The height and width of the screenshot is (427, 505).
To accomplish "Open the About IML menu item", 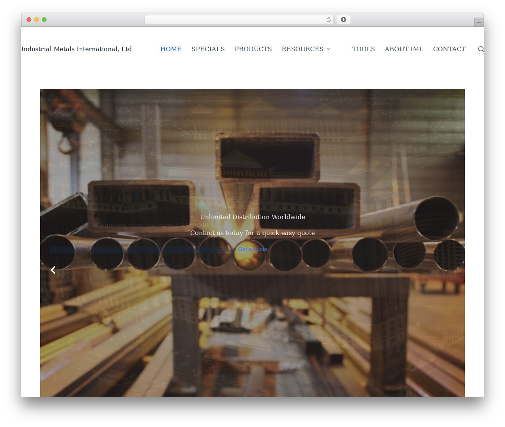I will (x=404, y=49).
